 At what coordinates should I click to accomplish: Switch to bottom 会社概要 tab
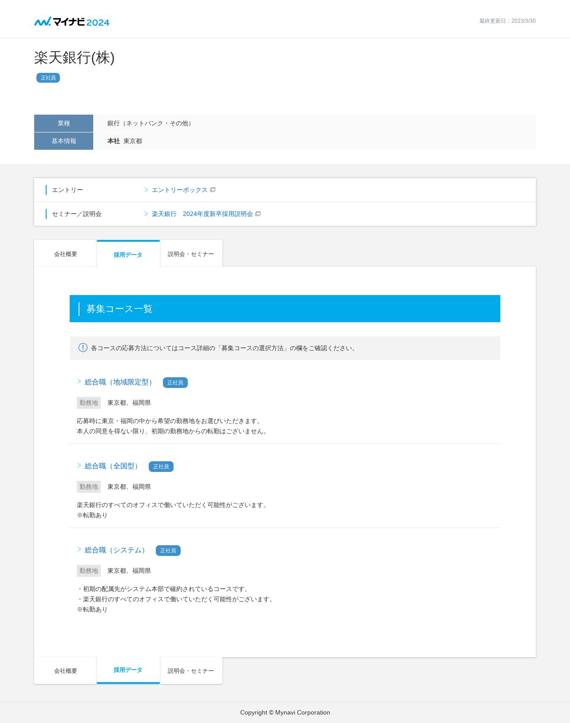(65, 671)
